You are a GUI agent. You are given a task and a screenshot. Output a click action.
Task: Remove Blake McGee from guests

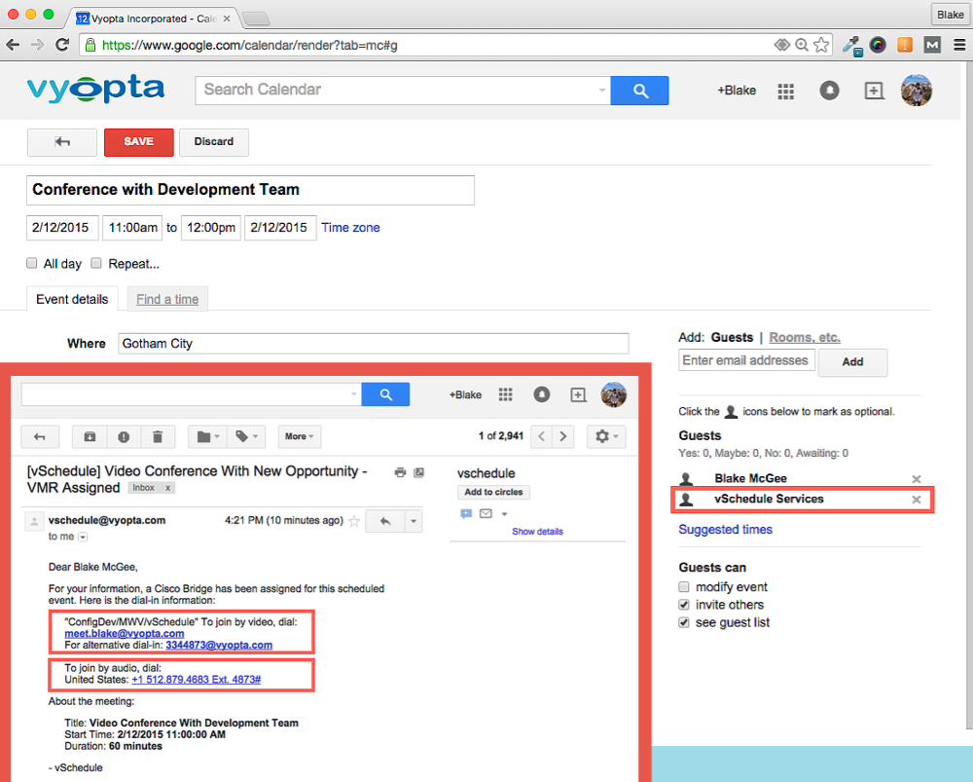point(916,479)
